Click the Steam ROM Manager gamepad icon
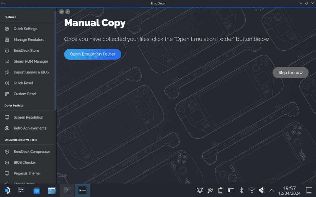 pos(7,61)
